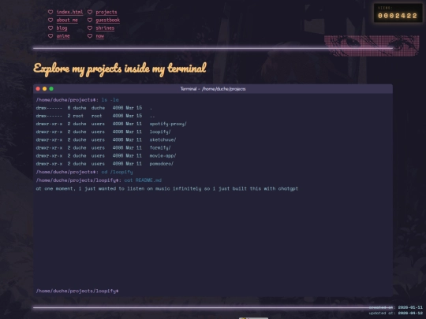The height and width of the screenshot is (319, 426).
Task: Click the single-dot current directory row
Action: 94,108
